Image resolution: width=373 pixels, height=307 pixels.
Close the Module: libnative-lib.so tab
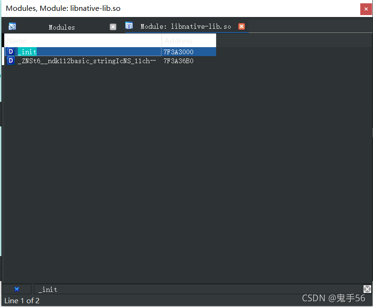[x=242, y=26]
